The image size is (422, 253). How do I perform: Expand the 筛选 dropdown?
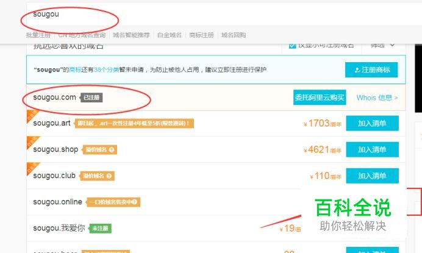(x=383, y=45)
